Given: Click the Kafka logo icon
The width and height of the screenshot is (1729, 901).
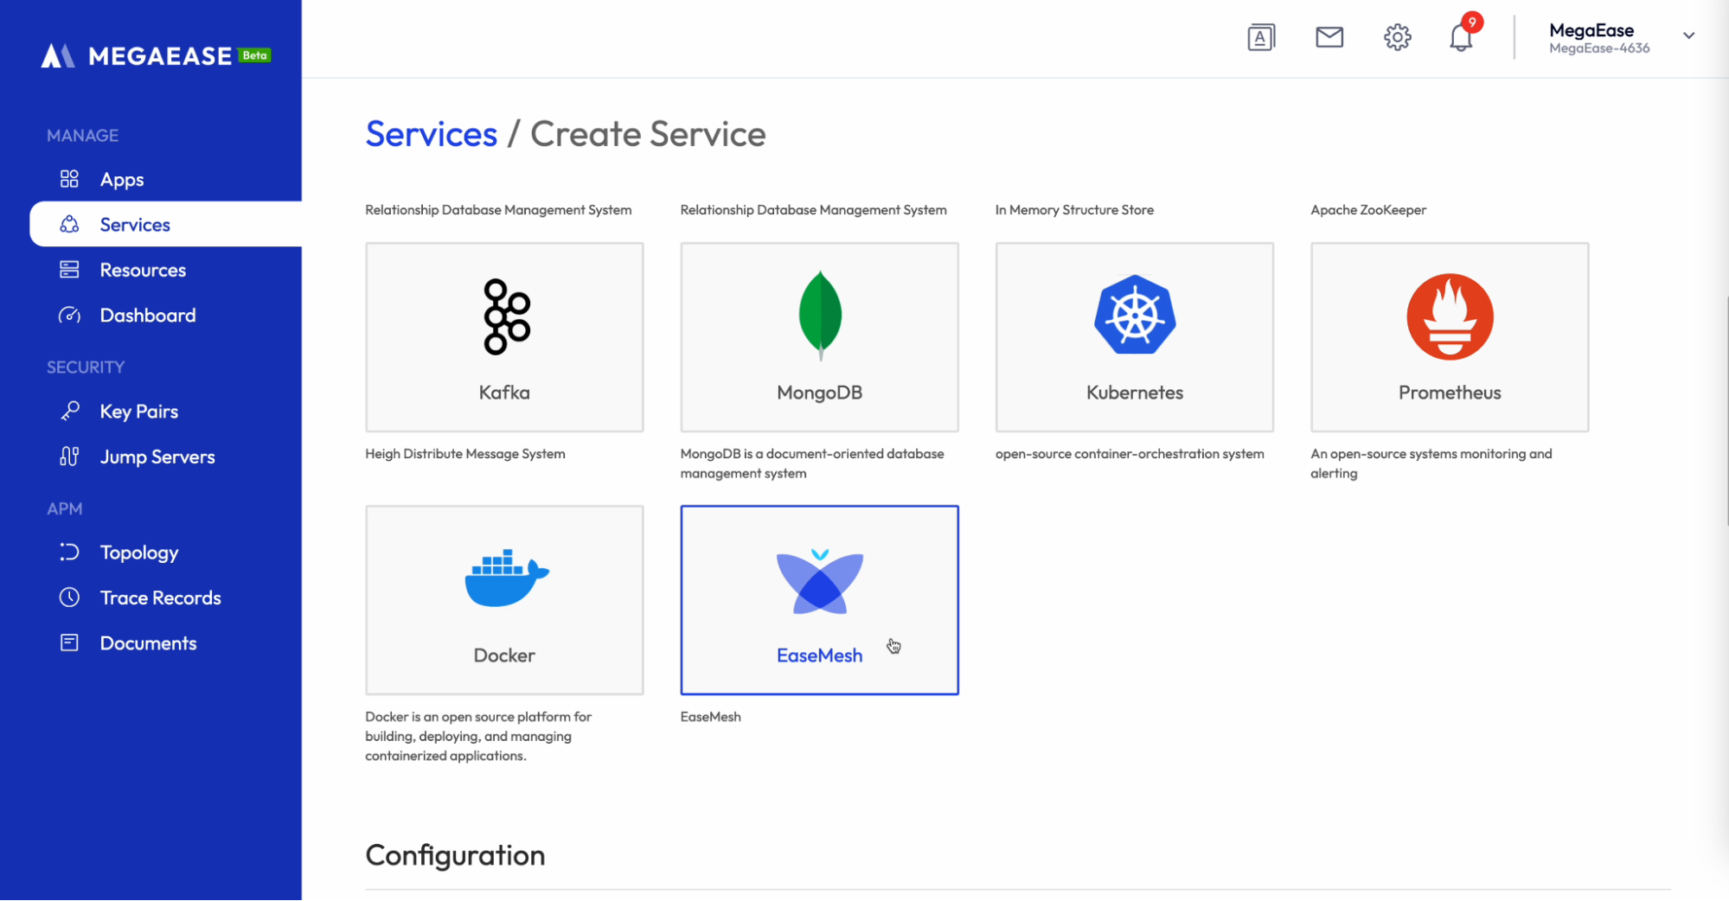Looking at the screenshot, I should [x=507, y=316].
